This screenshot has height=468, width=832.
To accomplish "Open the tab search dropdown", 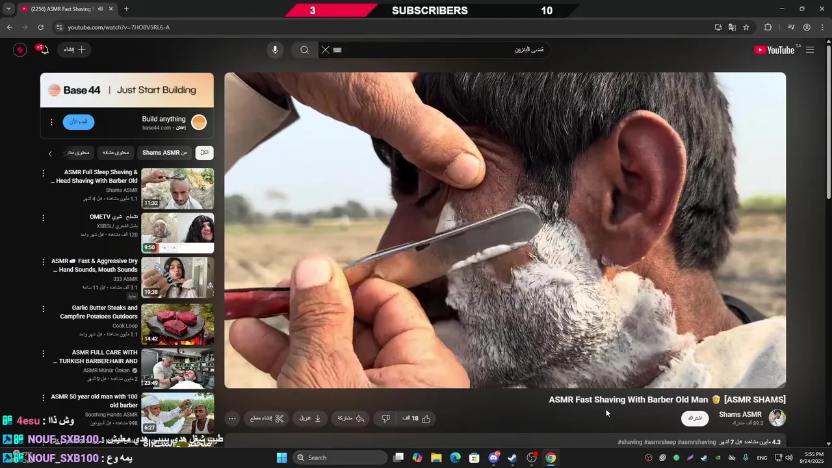I will 8,9.
